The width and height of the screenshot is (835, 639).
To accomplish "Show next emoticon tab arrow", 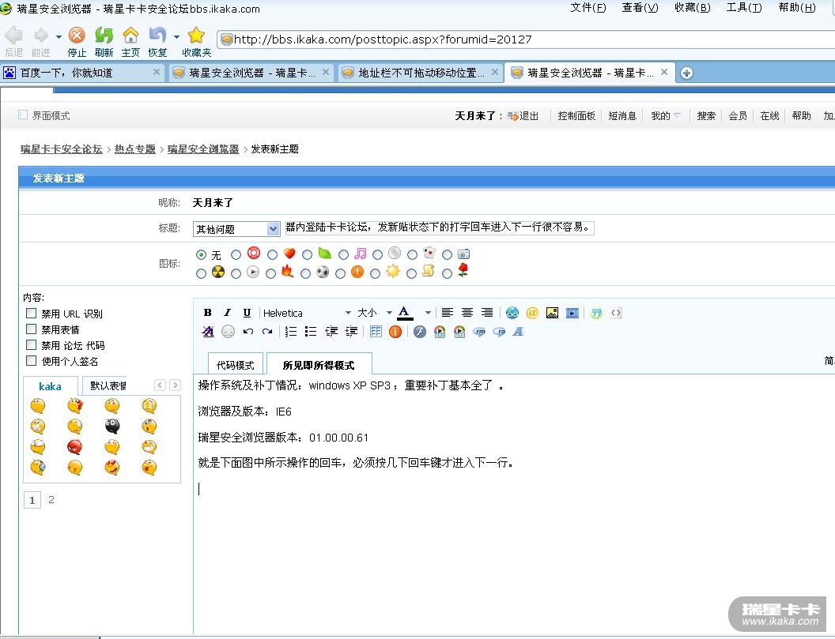I will coord(175,385).
